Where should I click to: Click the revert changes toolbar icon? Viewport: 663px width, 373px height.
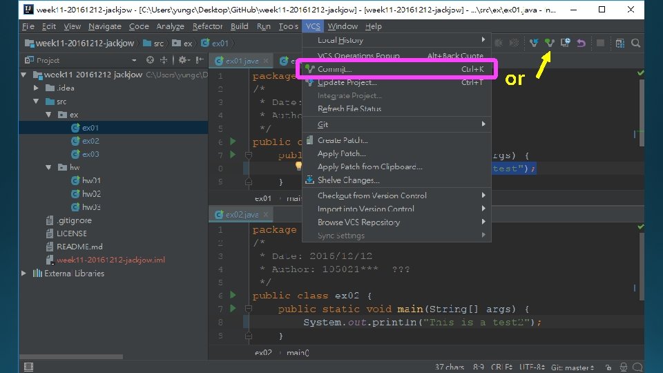pyautogui.click(x=581, y=43)
